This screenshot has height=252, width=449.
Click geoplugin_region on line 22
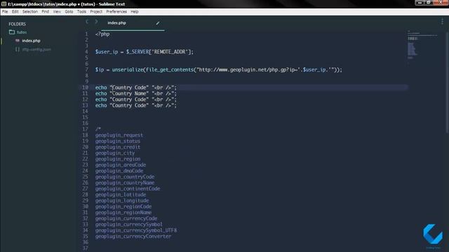118,159
